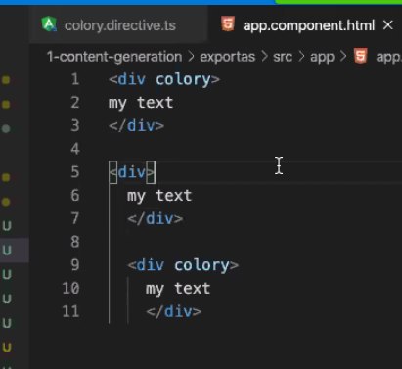Place cursor in 'my text' on line 2
Screen dimensions: 402x369
click(141, 103)
